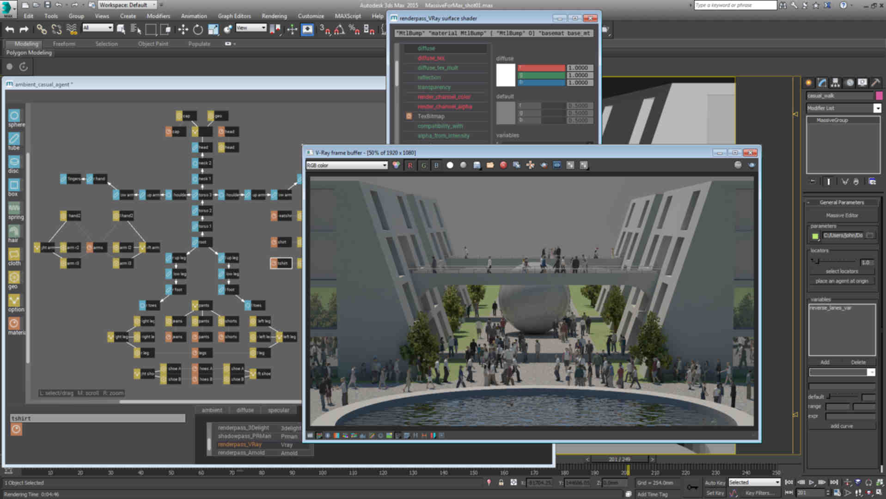The width and height of the screenshot is (886, 499).
Task: Open the Workspace Default dropdown
Action: (x=128, y=5)
